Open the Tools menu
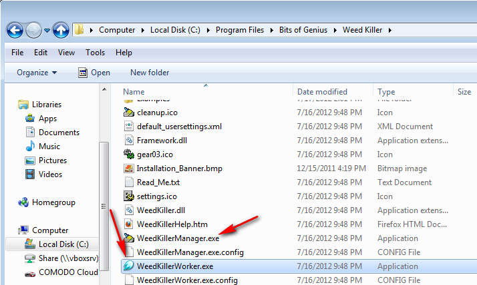 (x=95, y=53)
